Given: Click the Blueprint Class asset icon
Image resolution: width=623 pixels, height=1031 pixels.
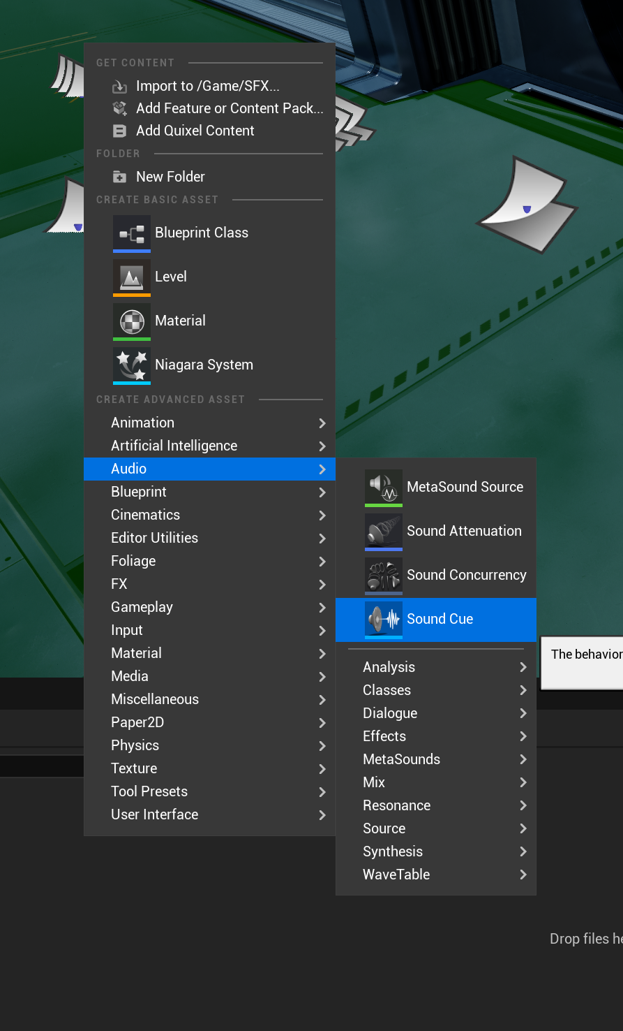Looking at the screenshot, I should click(x=132, y=233).
